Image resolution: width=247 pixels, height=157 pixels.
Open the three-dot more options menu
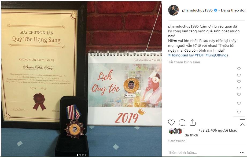click(242, 153)
